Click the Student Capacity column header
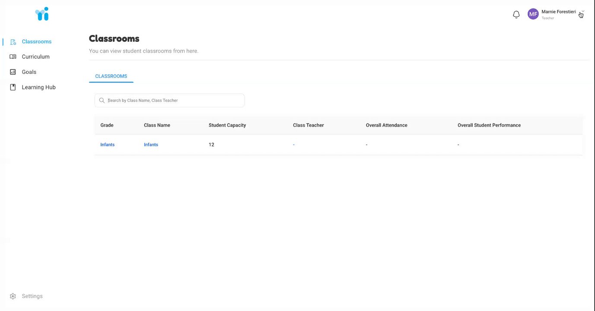595x311 pixels. [x=227, y=125]
